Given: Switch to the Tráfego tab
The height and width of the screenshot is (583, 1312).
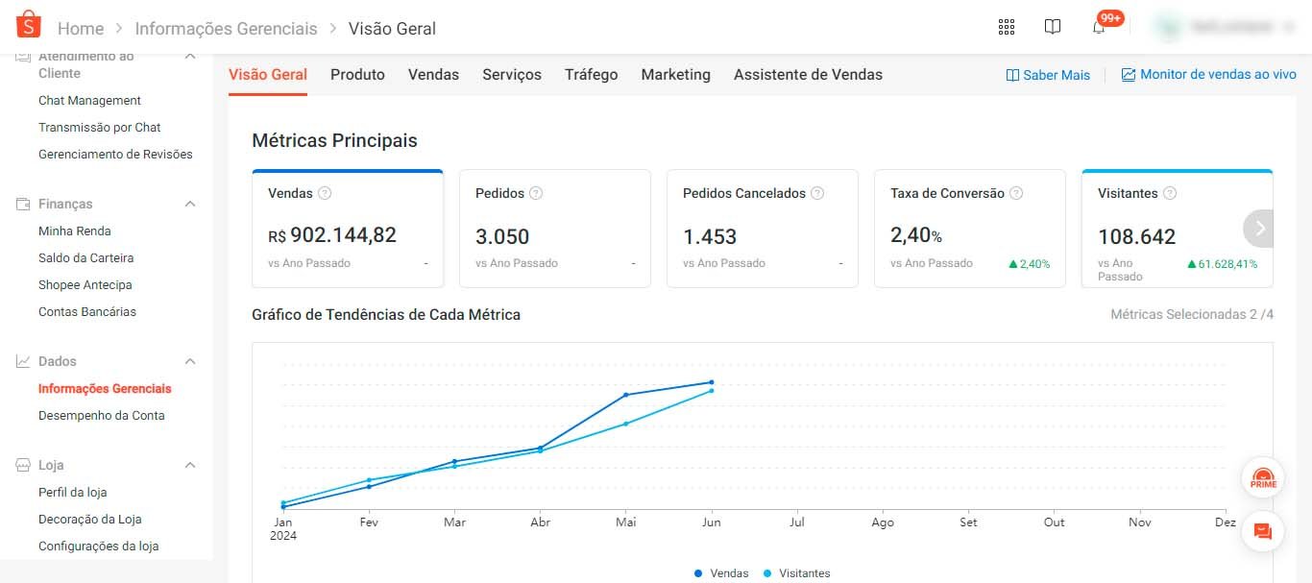Looking at the screenshot, I should [591, 74].
